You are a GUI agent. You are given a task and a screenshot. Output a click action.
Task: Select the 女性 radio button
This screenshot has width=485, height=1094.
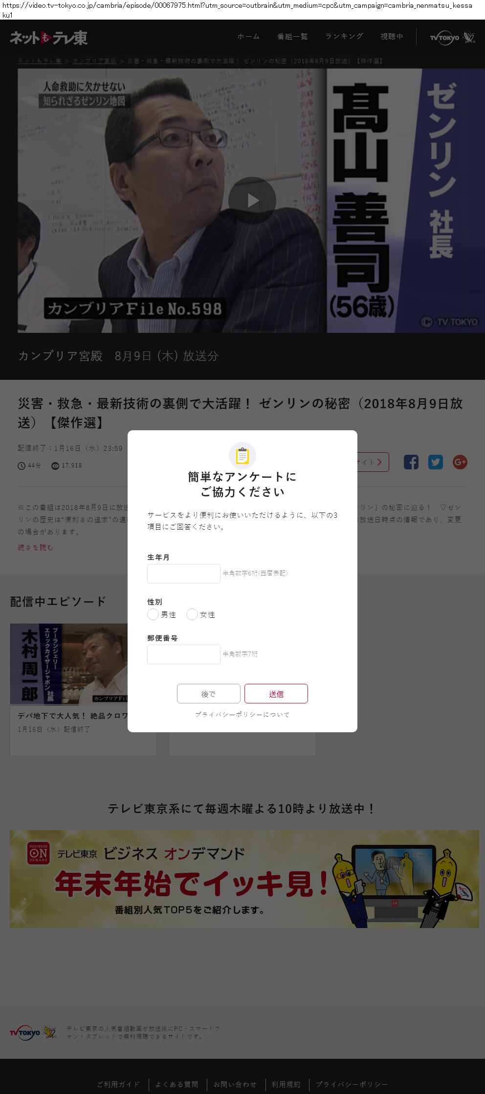[x=192, y=614]
